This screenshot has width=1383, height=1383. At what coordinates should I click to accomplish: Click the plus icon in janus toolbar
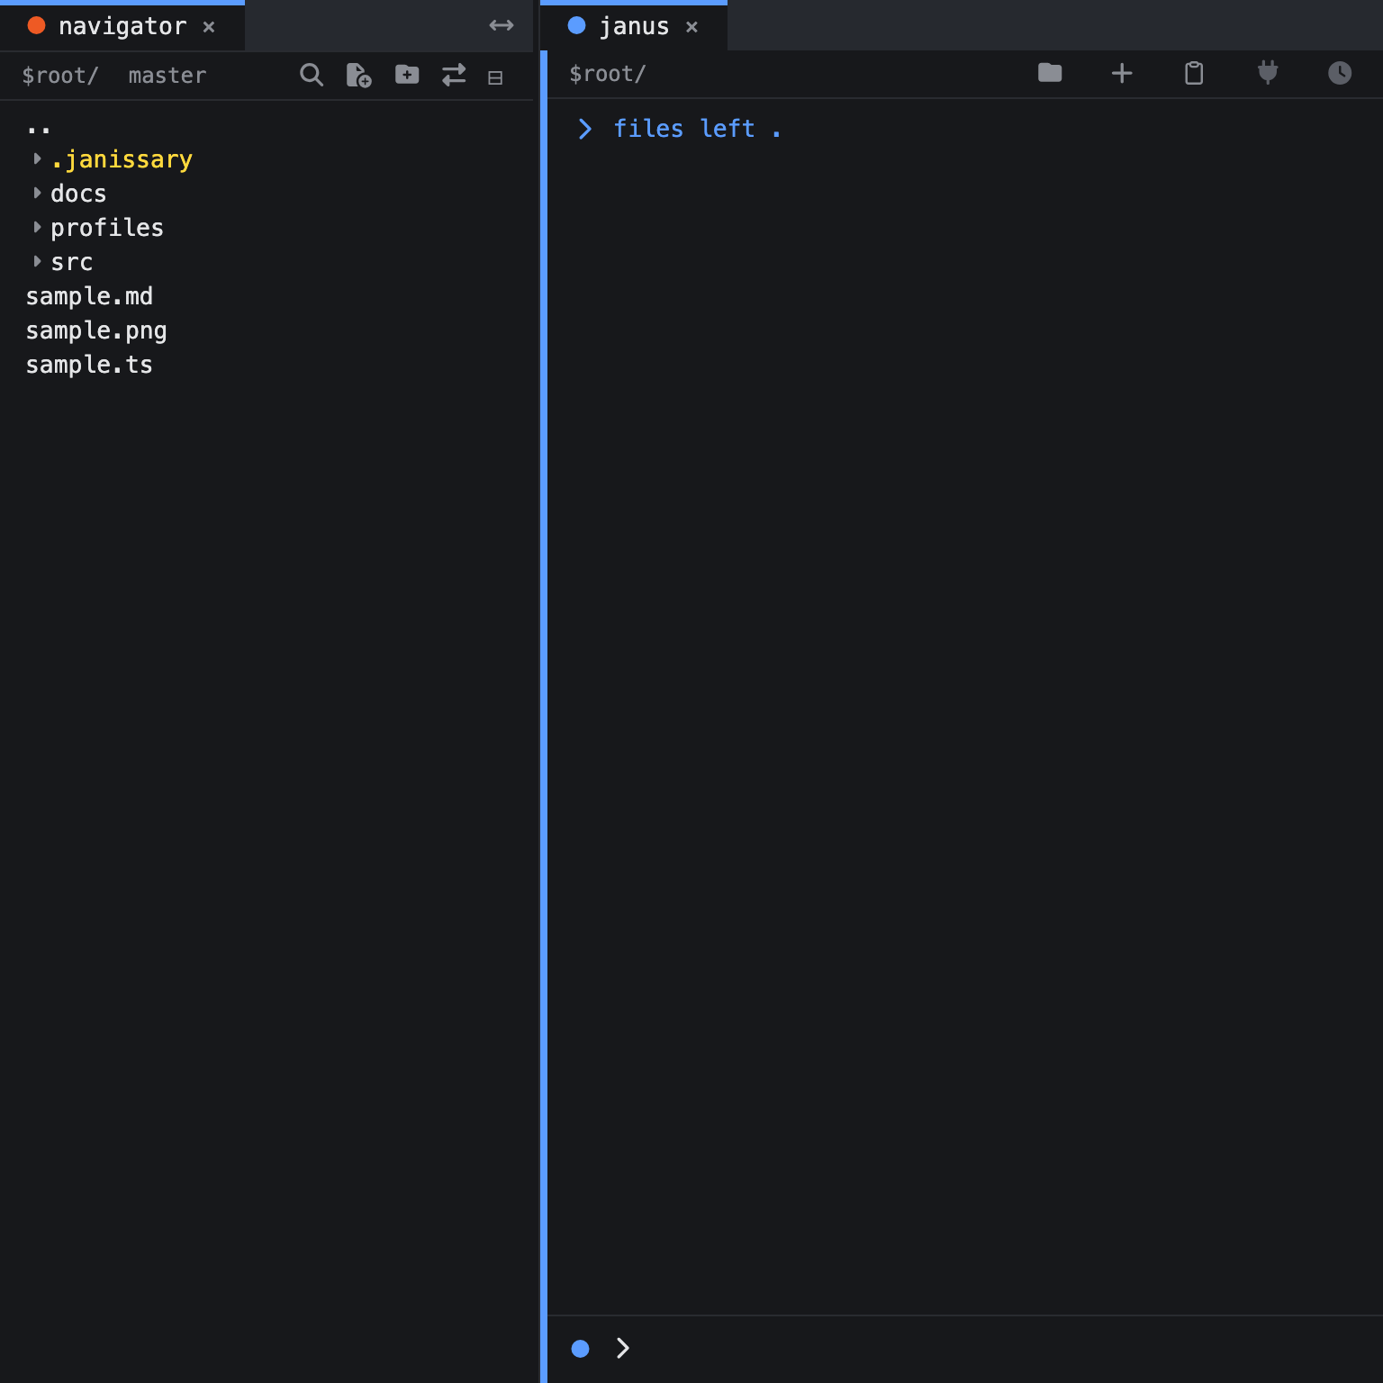click(x=1122, y=73)
